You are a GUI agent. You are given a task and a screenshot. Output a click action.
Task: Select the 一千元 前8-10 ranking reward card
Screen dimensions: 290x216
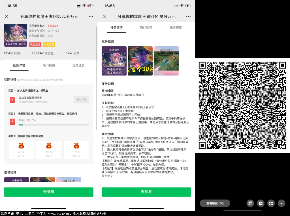click(76, 150)
